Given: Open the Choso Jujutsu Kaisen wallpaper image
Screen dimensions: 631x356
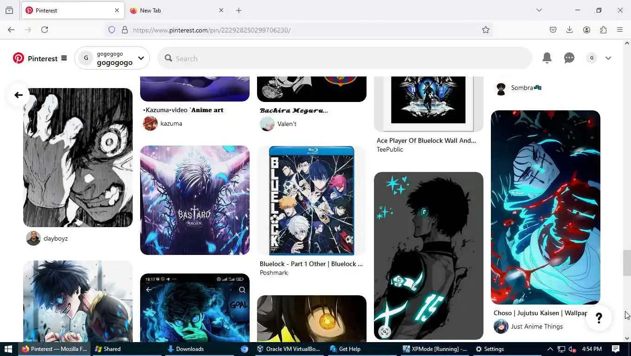Looking at the screenshot, I should 546,207.
